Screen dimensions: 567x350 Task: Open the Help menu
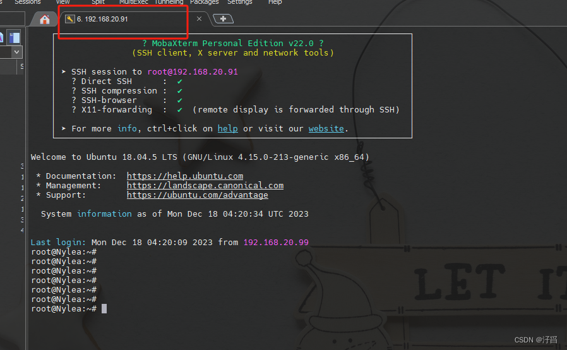point(275,2)
